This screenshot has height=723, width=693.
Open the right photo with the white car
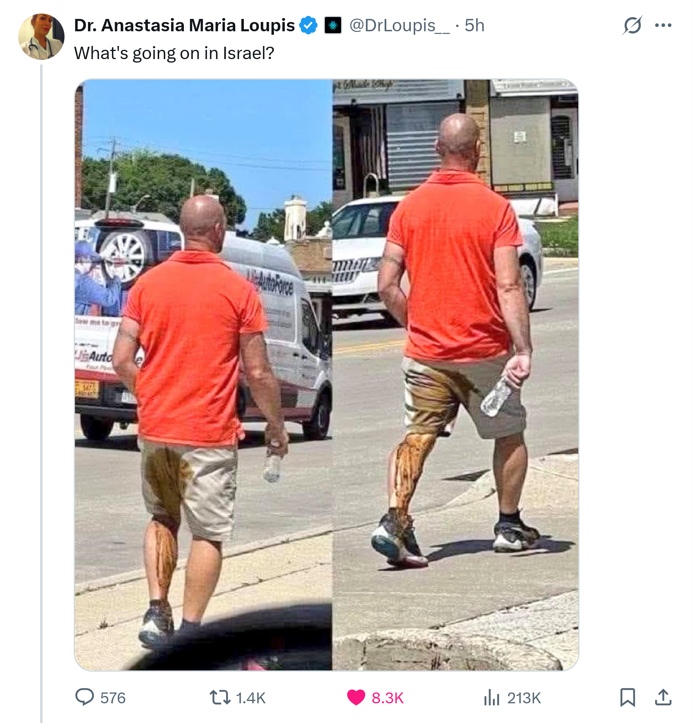click(x=455, y=375)
